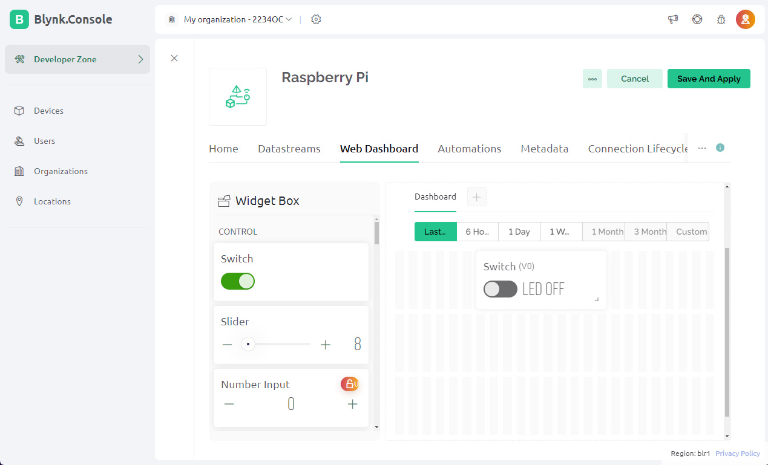Click the Number Input upgrade lock badge
The height and width of the screenshot is (465, 768).
(x=350, y=383)
